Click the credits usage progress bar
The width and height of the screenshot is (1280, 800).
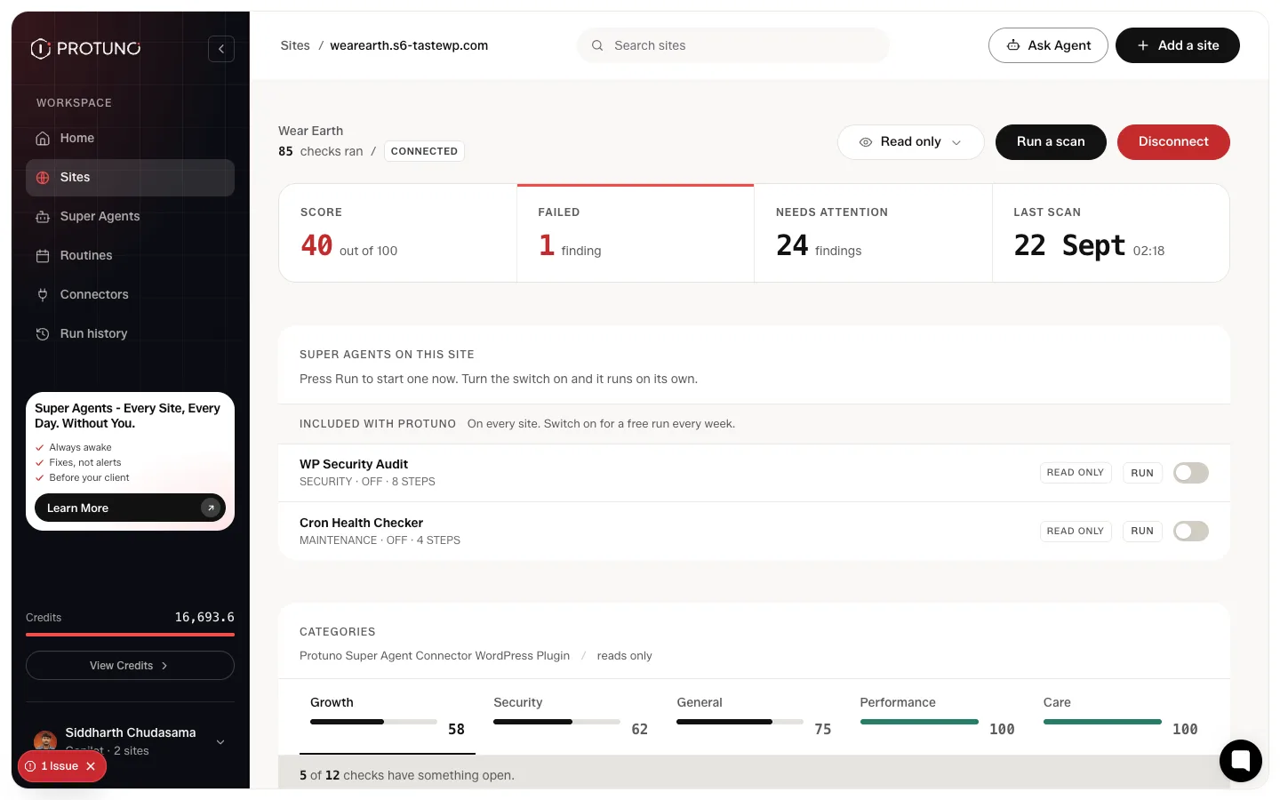130,635
